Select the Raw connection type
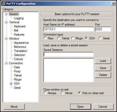 click(45, 38)
